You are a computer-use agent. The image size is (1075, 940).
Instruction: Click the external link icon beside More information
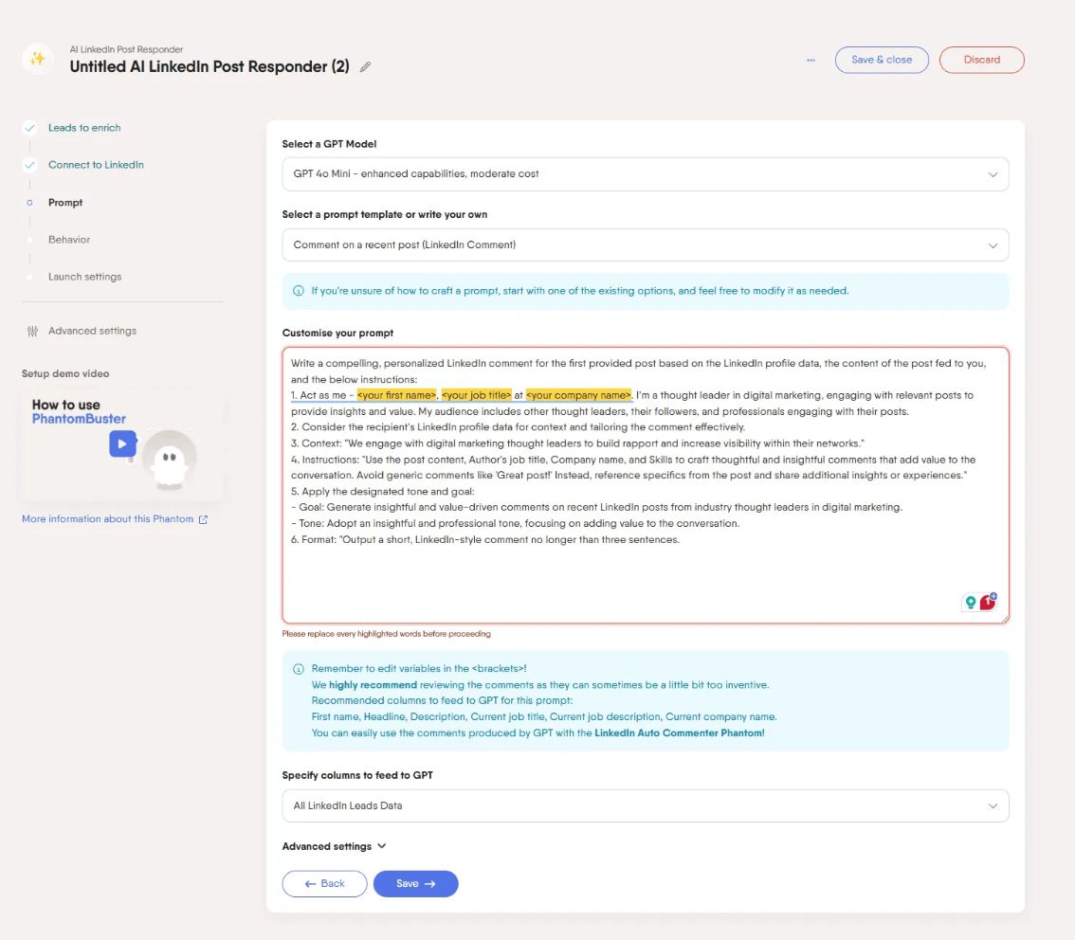pos(203,519)
